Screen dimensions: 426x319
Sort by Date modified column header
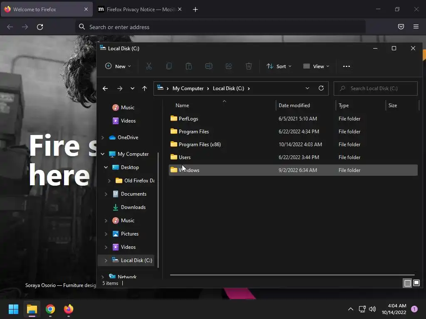click(306, 105)
